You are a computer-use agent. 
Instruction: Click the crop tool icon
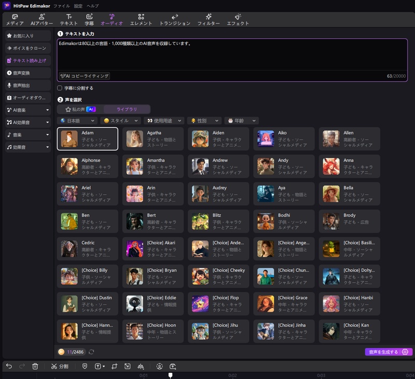114,367
